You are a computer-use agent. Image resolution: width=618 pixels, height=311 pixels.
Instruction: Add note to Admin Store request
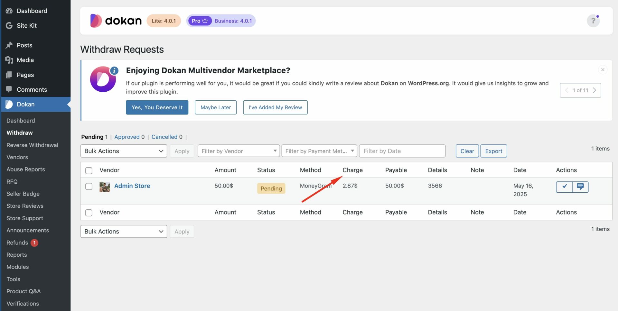pos(580,187)
